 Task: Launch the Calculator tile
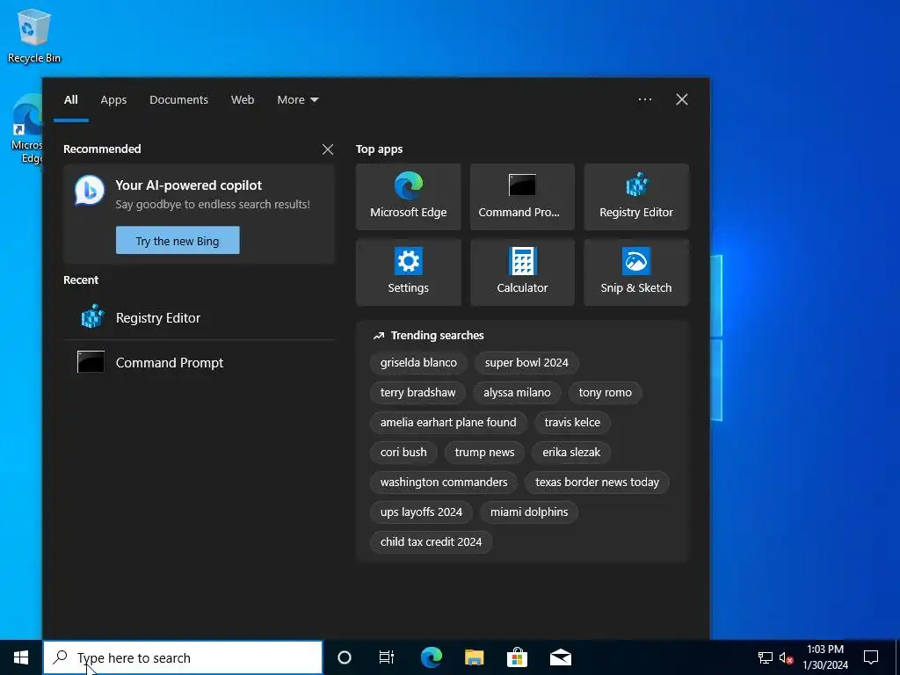(522, 272)
